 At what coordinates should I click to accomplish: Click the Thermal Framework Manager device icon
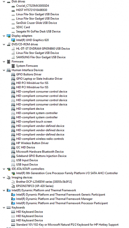[13, 199]
